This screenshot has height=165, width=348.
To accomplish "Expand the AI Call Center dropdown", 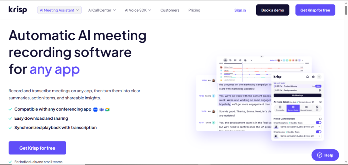I will (102, 10).
